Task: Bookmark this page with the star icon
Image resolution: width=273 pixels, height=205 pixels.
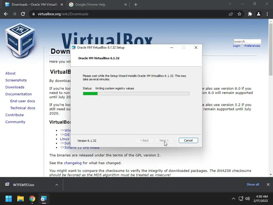Action: tap(239, 14)
